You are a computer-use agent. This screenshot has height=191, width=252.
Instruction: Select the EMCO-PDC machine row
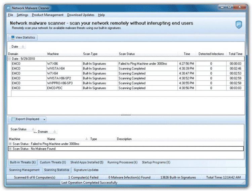tap(54, 88)
